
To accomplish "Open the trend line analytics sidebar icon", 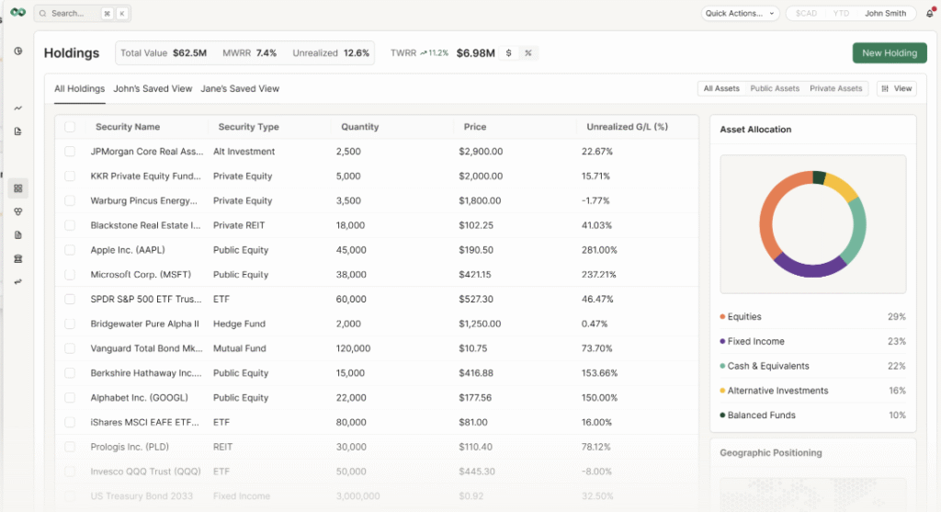I will (18, 108).
